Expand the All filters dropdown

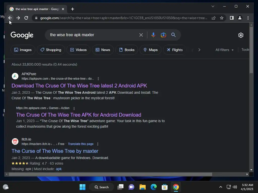coord(224,50)
